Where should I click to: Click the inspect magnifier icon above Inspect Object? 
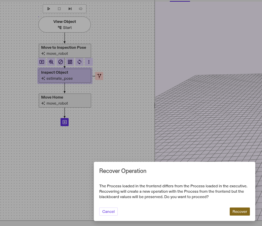(51, 62)
